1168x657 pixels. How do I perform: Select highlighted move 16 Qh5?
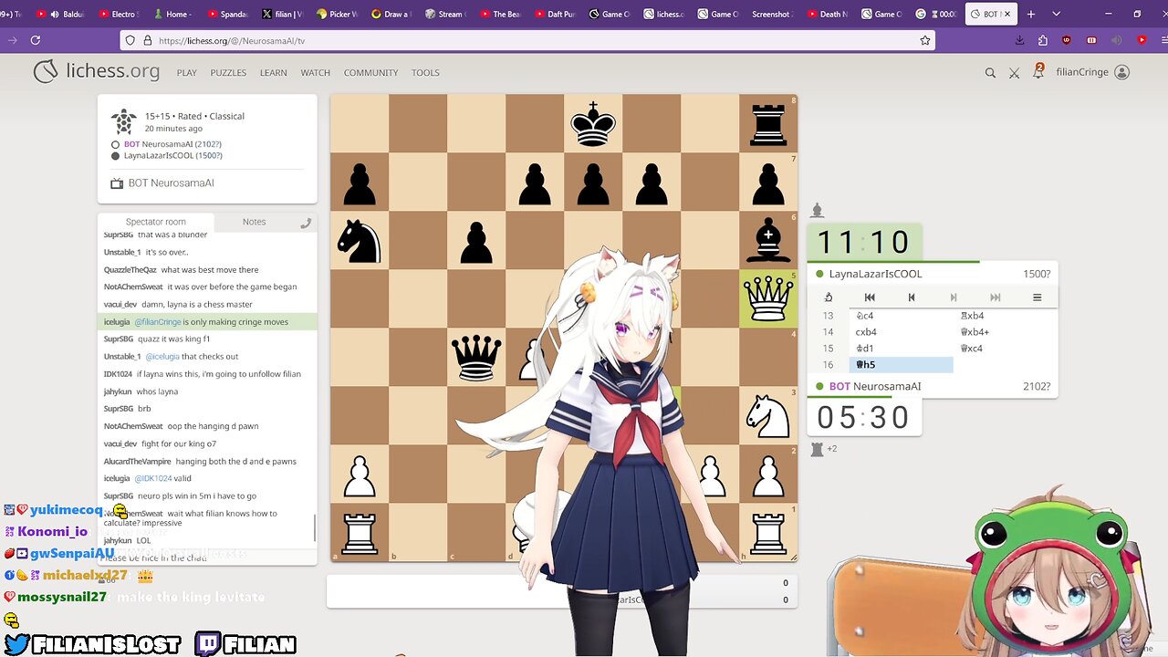click(901, 365)
